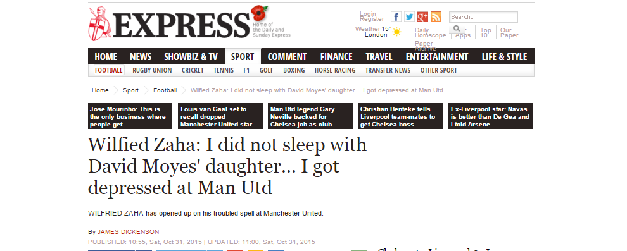Click the search input field
The image size is (627, 251).
[483, 17]
